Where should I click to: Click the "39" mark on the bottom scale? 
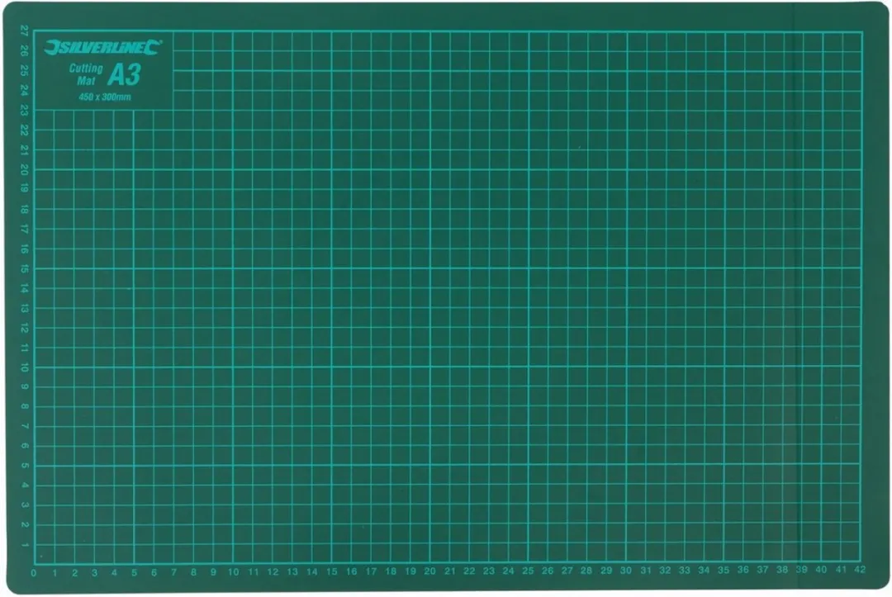coord(801,569)
